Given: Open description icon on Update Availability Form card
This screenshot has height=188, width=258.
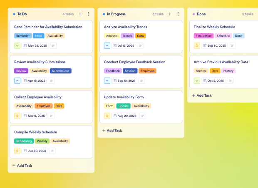Looking at the screenshot, I should coord(143,116).
